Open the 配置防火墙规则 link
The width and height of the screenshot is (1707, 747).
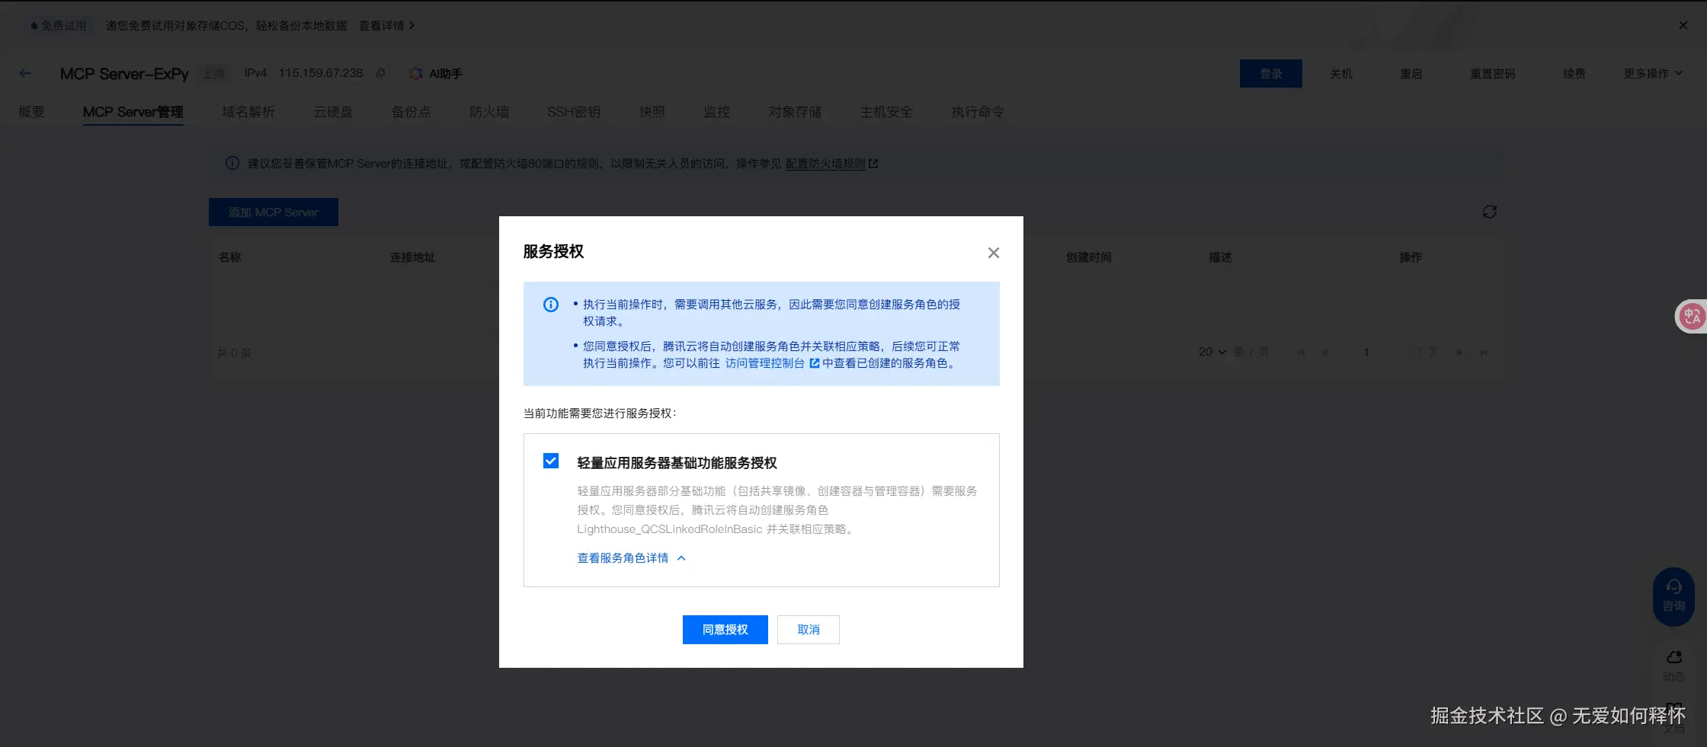click(831, 164)
